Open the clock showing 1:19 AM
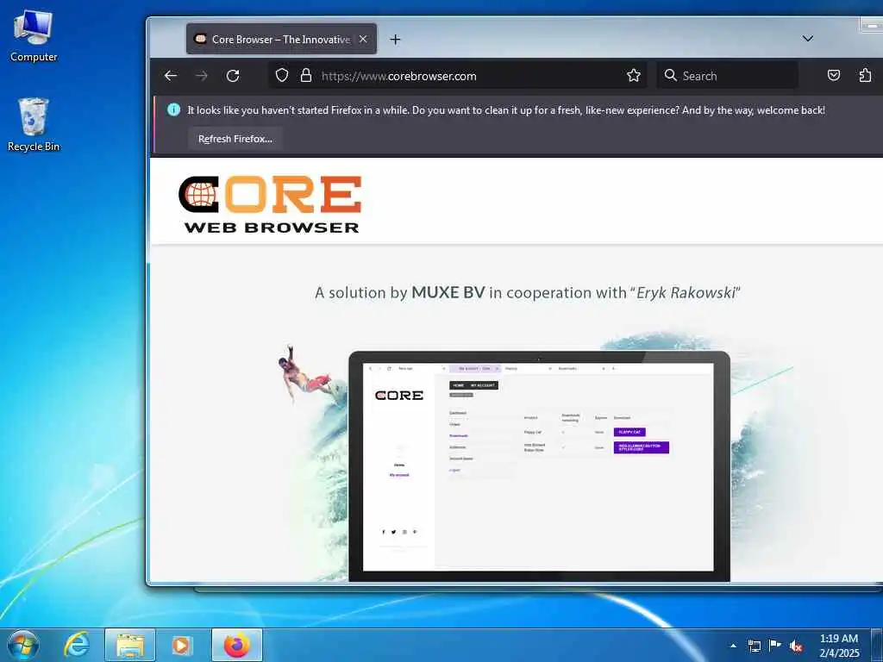Viewport: 883px width, 662px height. point(839,646)
